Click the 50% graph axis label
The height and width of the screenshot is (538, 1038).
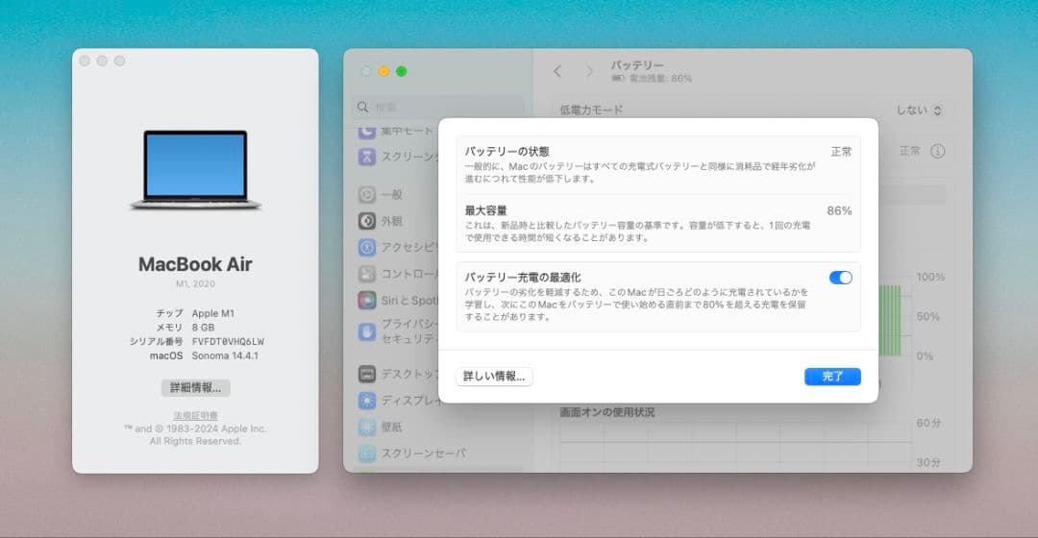pos(928,316)
